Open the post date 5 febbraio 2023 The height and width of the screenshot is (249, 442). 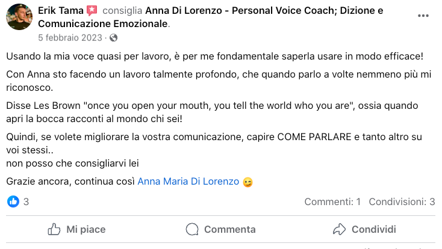point(69,38)
